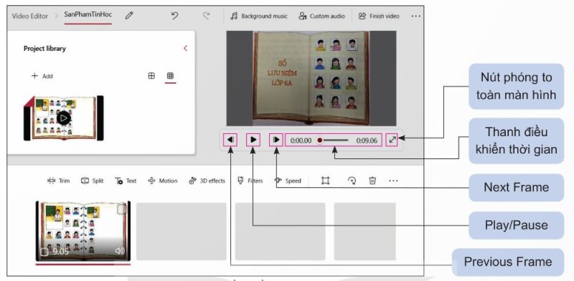Click the video preview book image
Image resolution: width=574 pixels, height=281 pixels.
click(311, 78)
